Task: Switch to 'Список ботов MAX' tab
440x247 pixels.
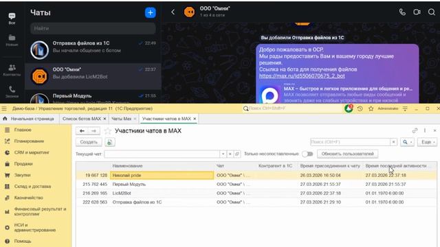Action: click(81, 119)
